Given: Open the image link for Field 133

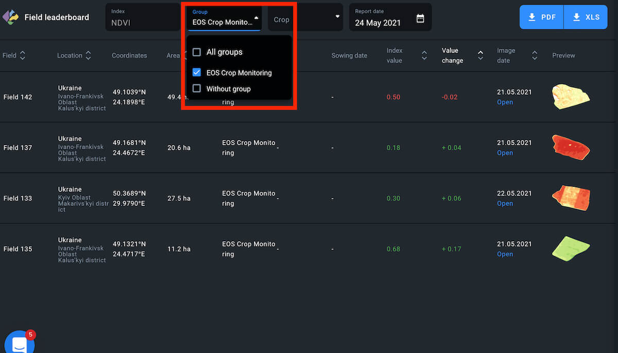Looking at the screenshot, I should pos(505,204).
